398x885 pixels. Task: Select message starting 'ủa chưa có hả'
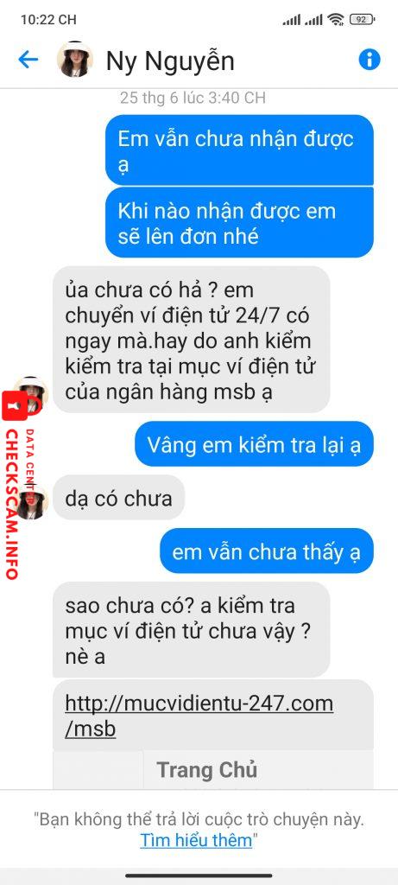(x=191, y=341)
